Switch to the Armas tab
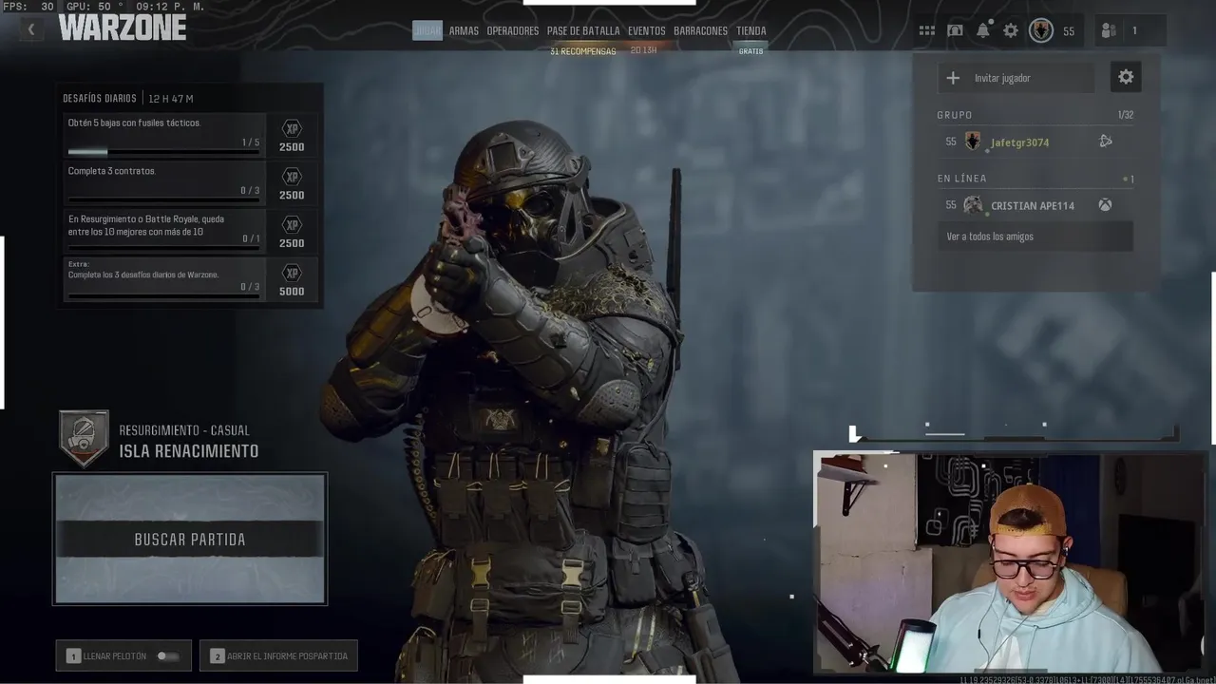1216x684 pixels. coord(464,30)
